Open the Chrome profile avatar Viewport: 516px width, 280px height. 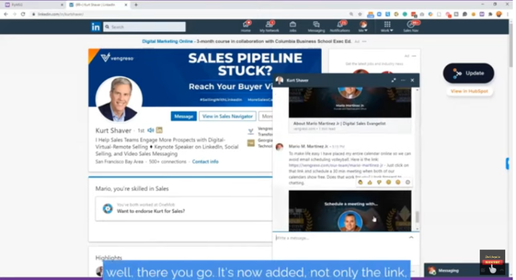499,14
